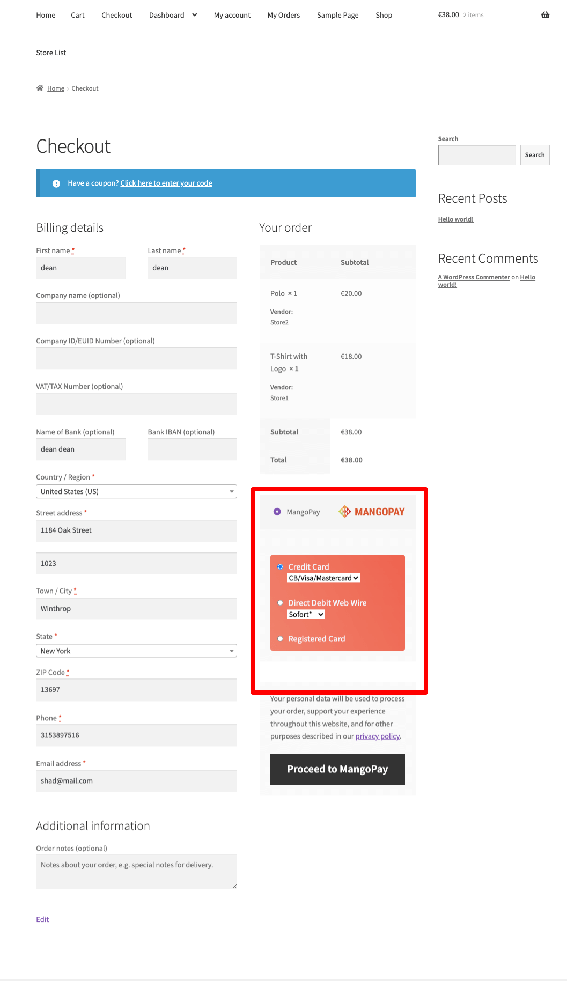The width and height of the screenshot is (567, 981).
Task: Click the address line two field with 1023
Action: pos(136,564)
